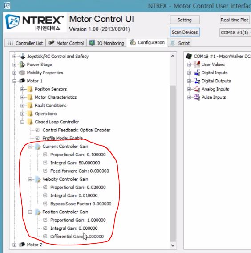
Task: Toggle Control Feedback: Optical Encoder checkbox
Action: tap(37, 130)
